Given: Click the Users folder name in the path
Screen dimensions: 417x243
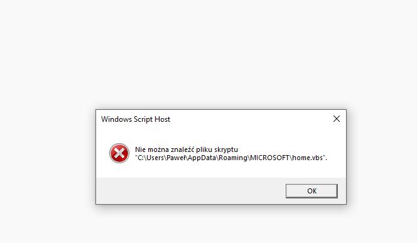Looking at the screenshot, I should (x=155, y=158).
